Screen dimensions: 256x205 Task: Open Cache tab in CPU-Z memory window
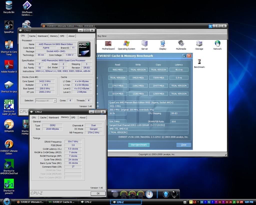[43, 118]
